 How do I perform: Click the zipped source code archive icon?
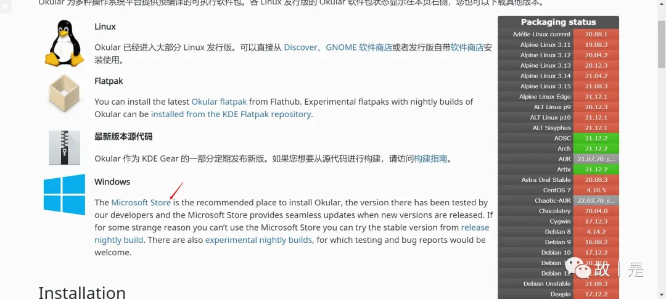64,147
